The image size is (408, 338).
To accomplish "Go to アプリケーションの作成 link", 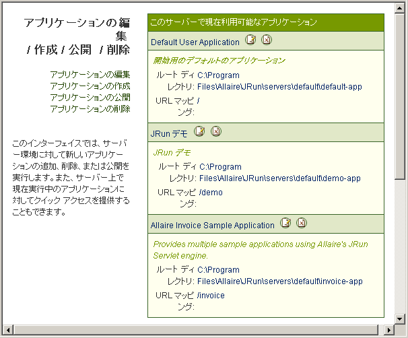I will pos(90,86).
